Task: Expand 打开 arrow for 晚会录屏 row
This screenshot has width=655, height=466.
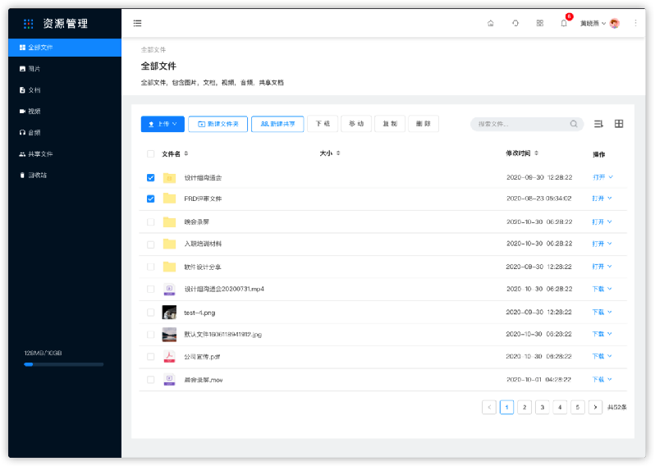Action: (610, 222)
